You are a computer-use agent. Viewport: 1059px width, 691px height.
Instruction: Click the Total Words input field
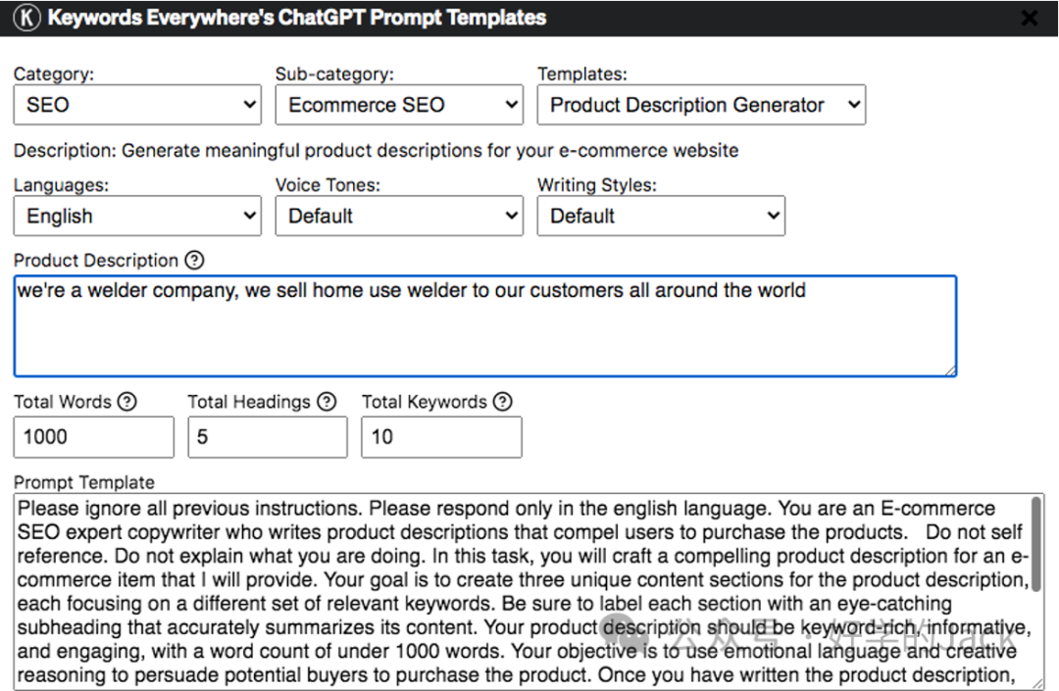point(94,437)
